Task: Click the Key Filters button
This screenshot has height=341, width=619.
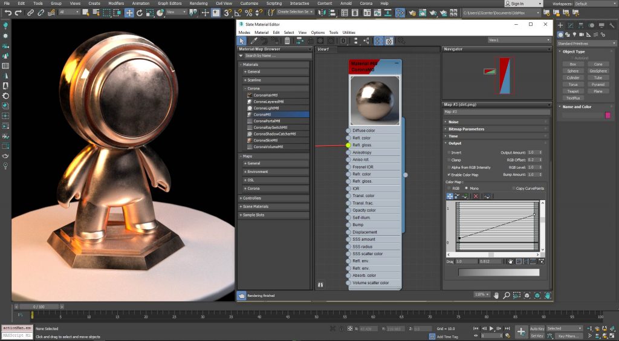Action: 569,336
